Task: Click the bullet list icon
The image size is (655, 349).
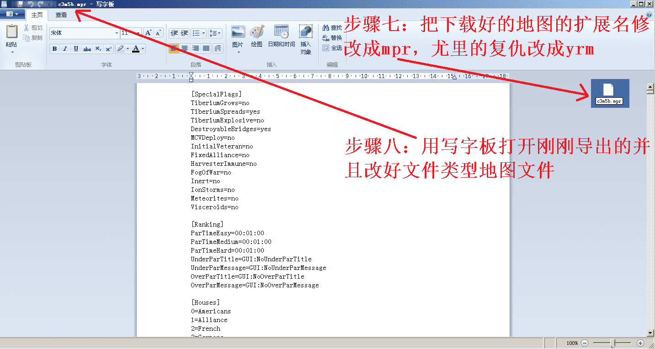Action: 196,33
